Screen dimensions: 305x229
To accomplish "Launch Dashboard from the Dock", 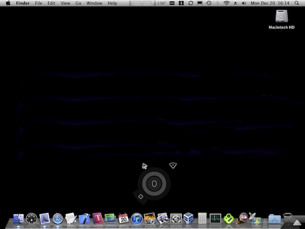I will pyautogui.click(x=32, y=218).
